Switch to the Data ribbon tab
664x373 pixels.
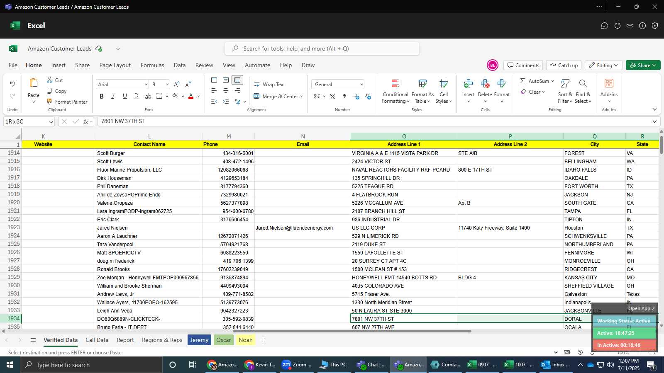point(180,65)
